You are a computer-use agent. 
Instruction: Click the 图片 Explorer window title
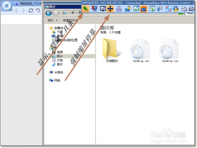[x=52, y=7]
